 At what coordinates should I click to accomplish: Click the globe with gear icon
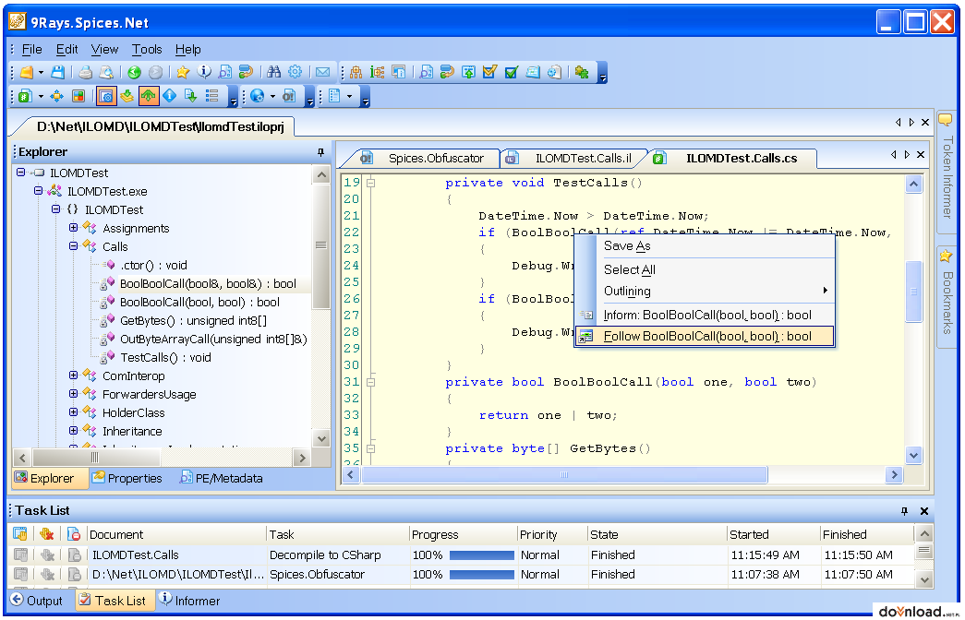point(258,96)
